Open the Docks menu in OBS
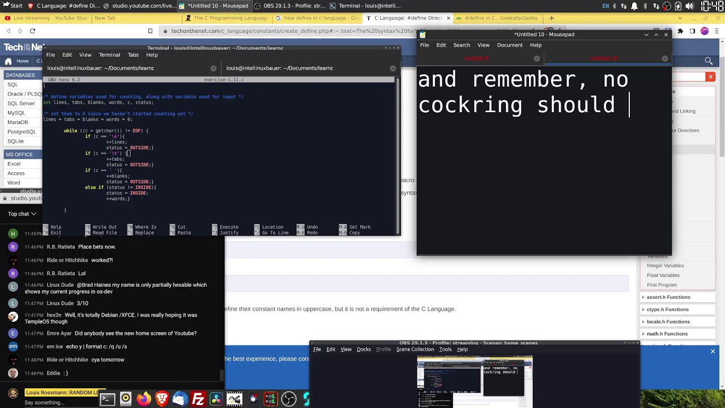 point(364,349)
